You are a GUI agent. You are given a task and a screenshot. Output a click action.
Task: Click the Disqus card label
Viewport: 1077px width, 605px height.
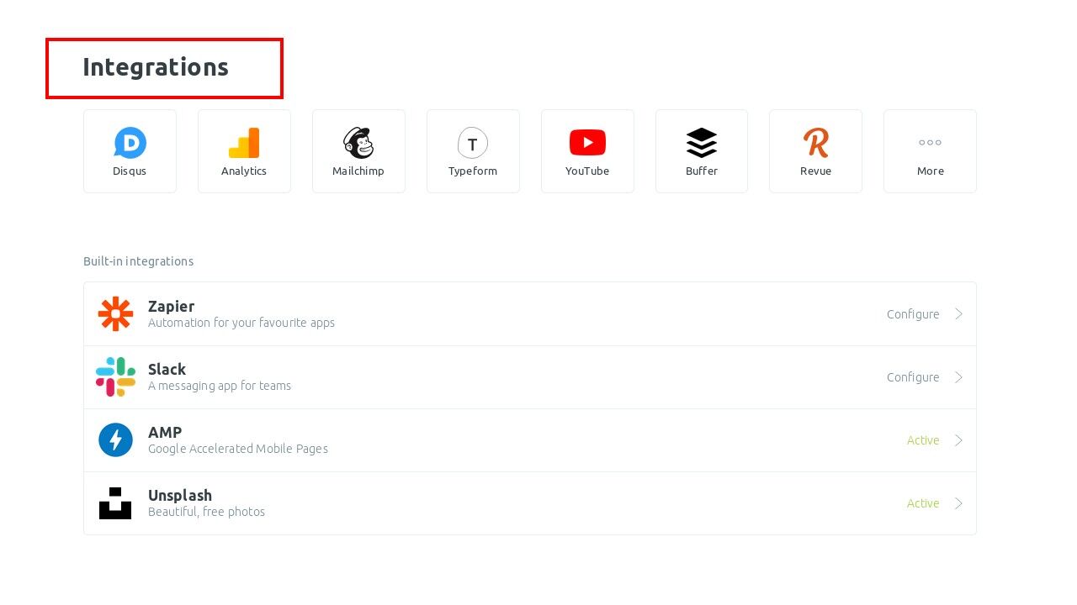pos(130,171)
